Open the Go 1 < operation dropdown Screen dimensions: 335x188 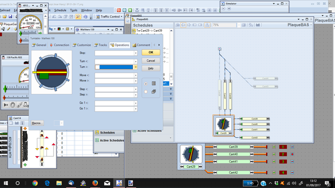(x=135, y=103)
